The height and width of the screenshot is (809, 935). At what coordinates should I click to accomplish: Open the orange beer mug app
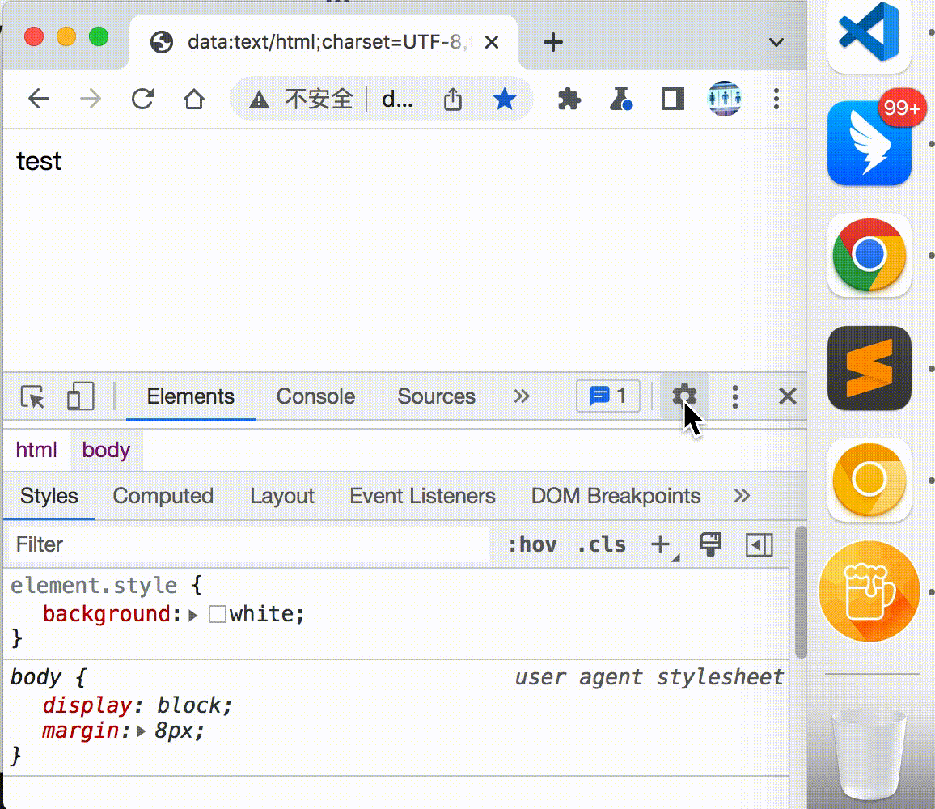click(x=869, y=591)
